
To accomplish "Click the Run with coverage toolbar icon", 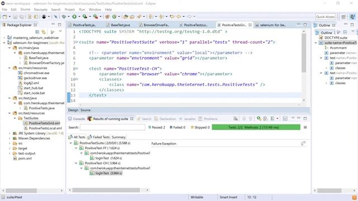I will point(84,17).
